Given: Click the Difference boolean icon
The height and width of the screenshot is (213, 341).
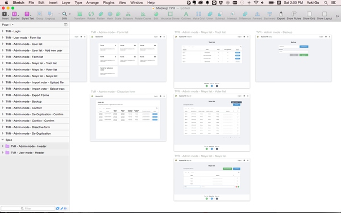Looking at the screenshot, I should (x=245, y=14).
